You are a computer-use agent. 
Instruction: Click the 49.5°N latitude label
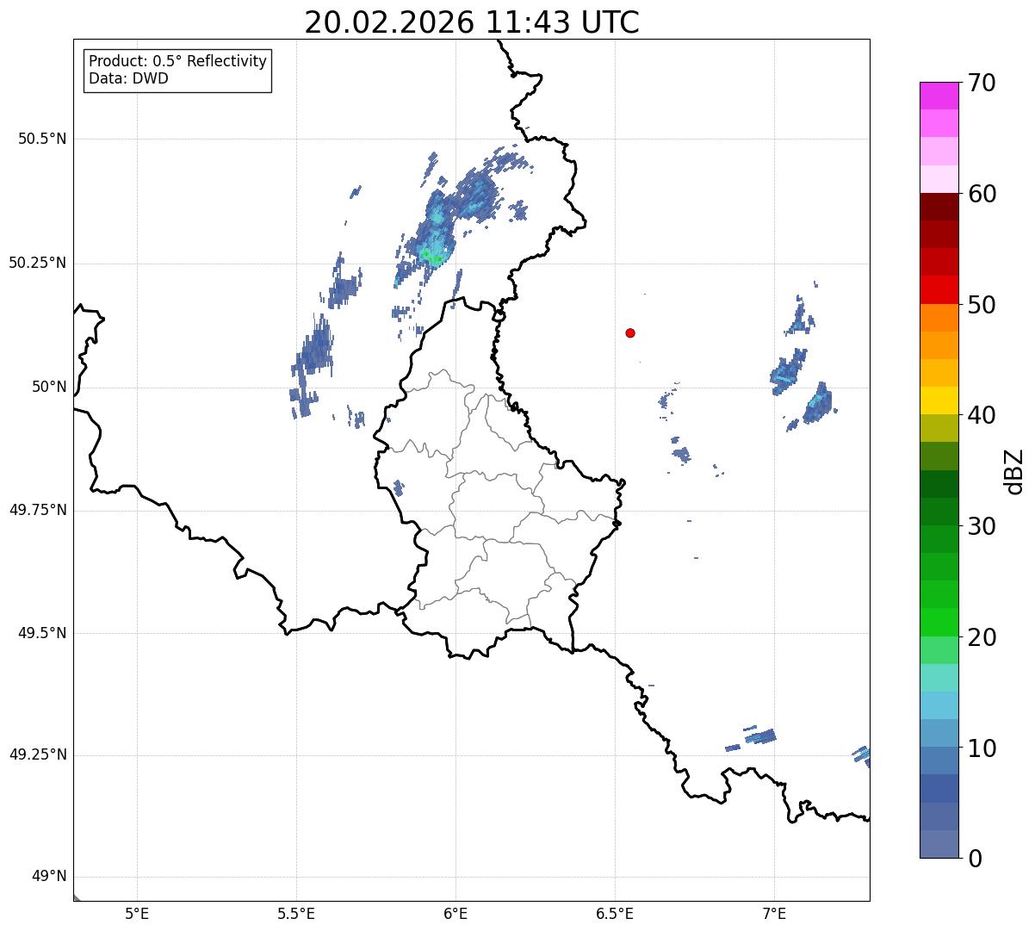point(42,633)
